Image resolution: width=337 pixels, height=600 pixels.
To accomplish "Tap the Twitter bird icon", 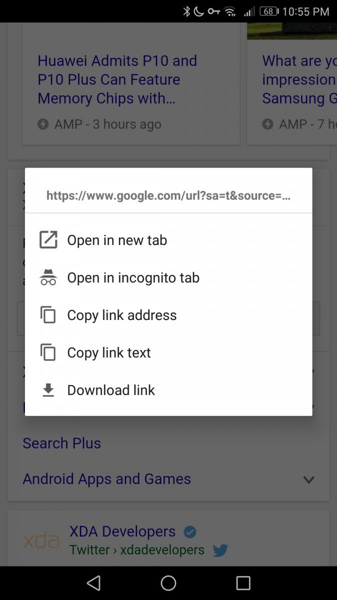I will click(220, 550).
